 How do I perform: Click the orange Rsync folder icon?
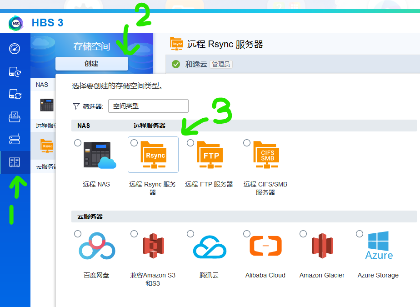154,155
